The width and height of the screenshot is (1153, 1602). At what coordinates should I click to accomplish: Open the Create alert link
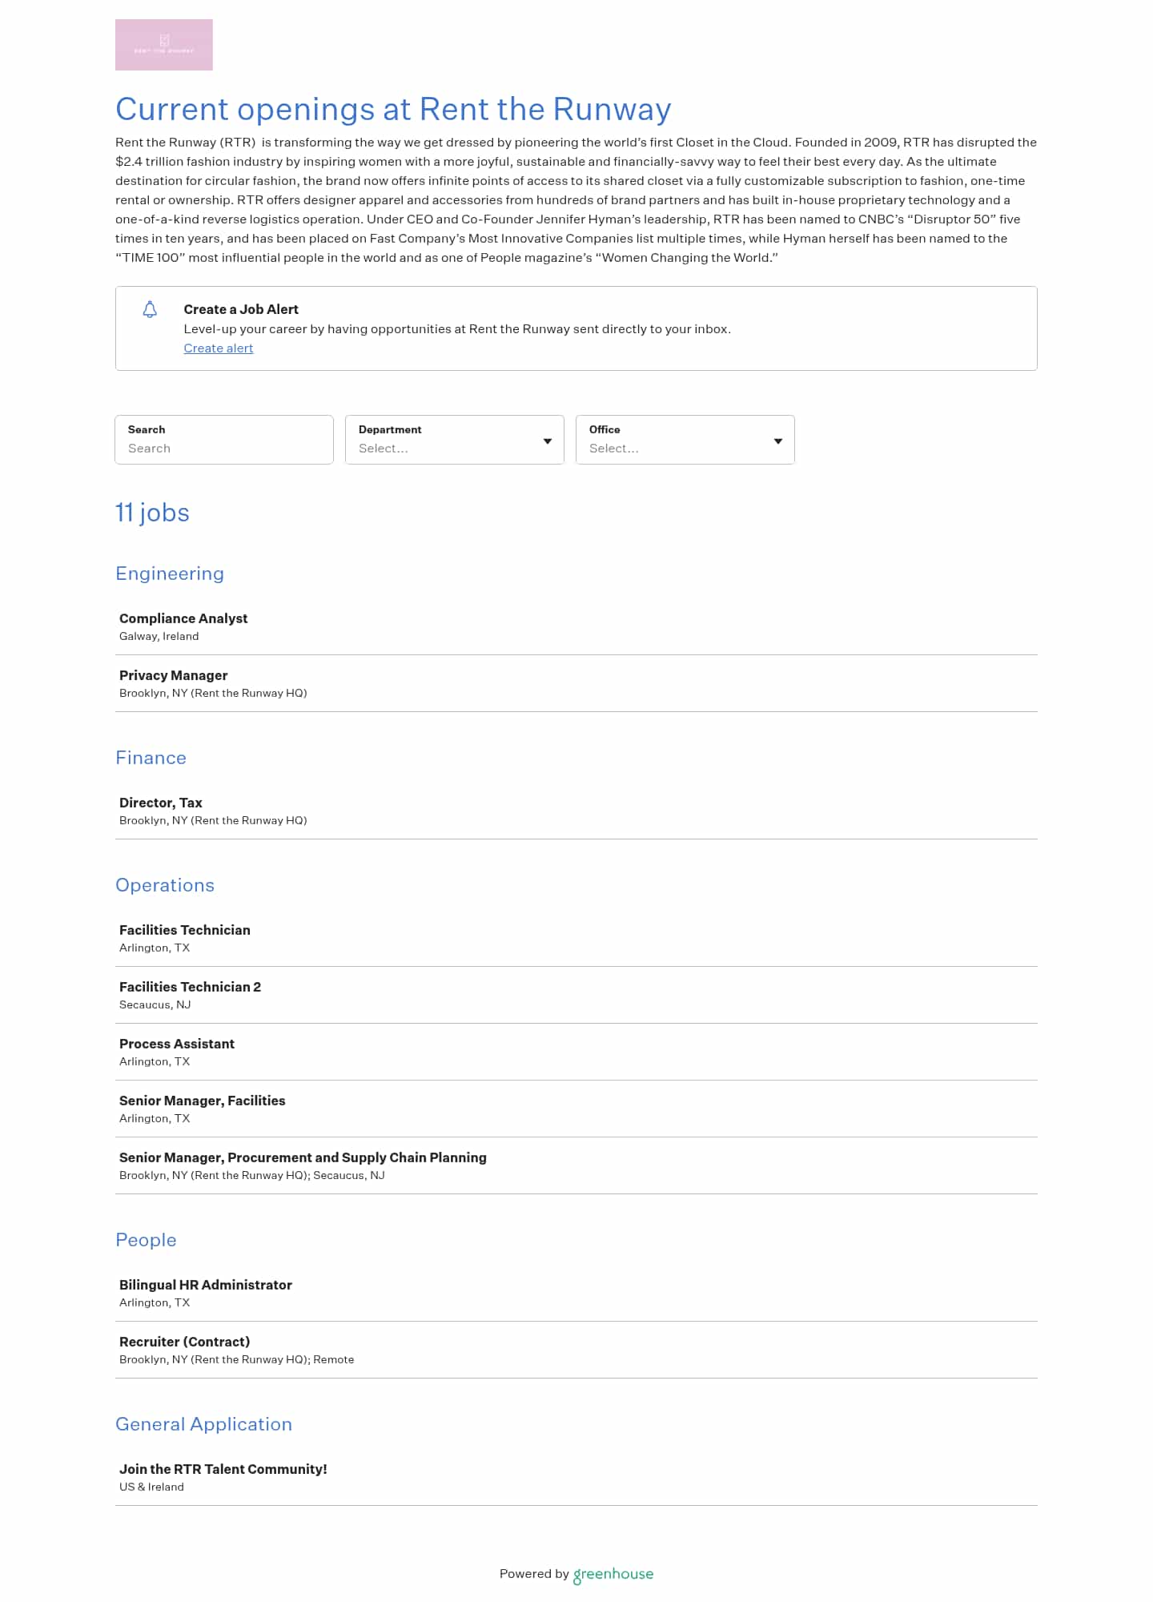(218, 348)
